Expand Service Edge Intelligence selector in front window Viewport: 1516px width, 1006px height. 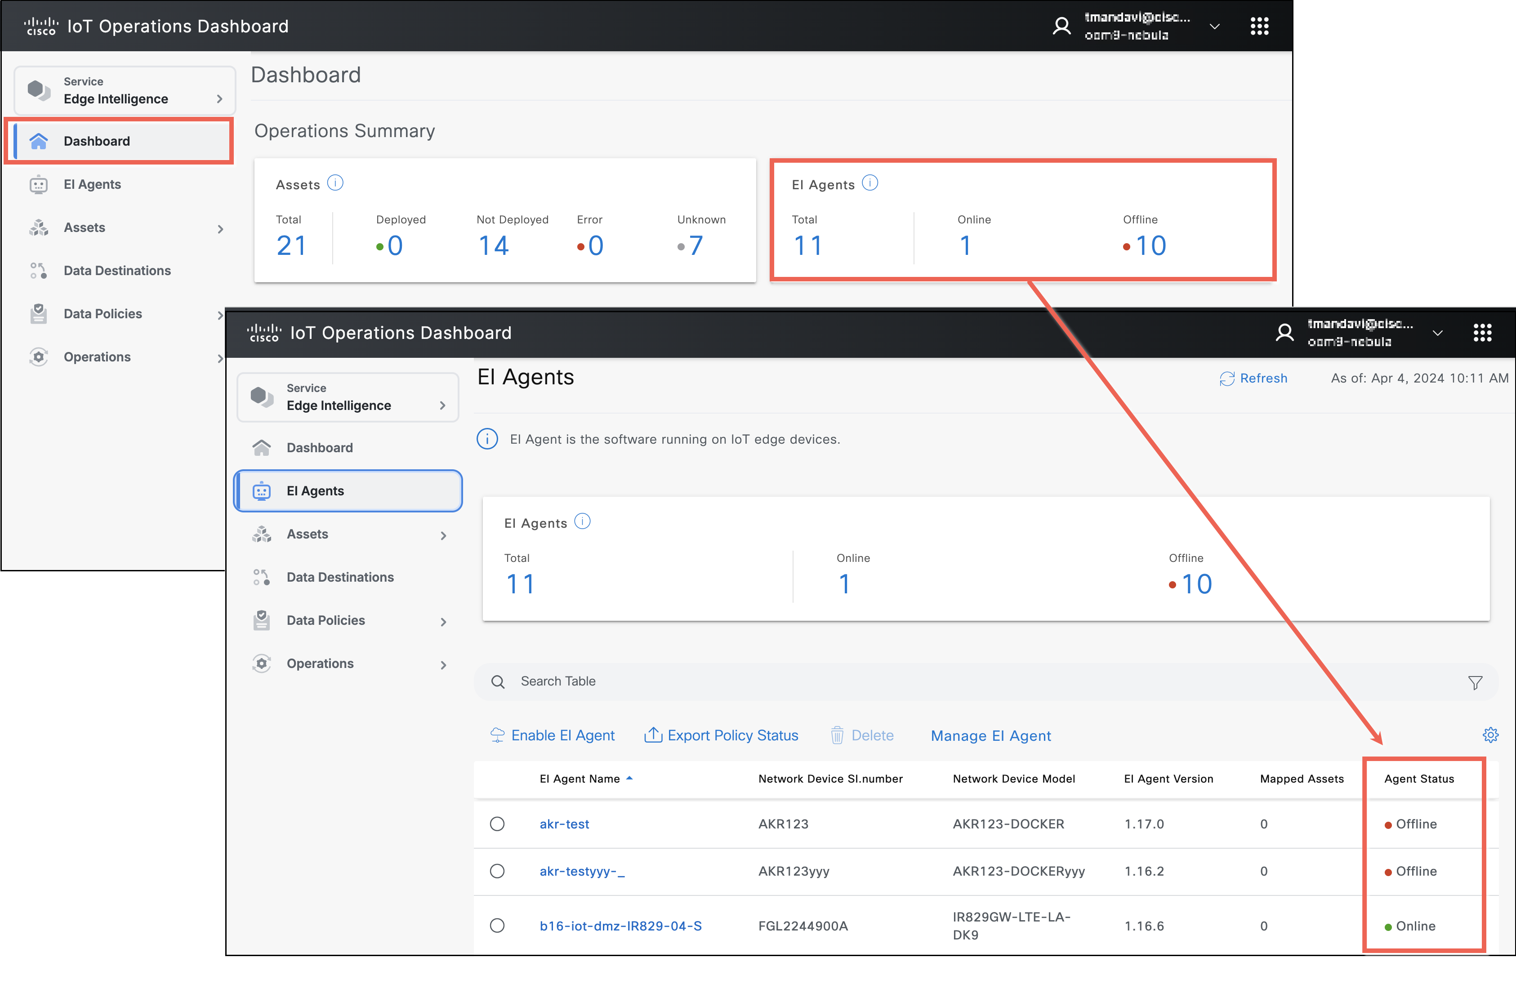[x=348, y=397]
